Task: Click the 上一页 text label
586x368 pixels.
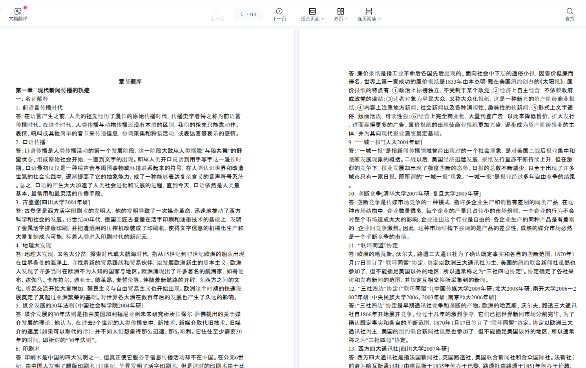Action: click(217, 19)
